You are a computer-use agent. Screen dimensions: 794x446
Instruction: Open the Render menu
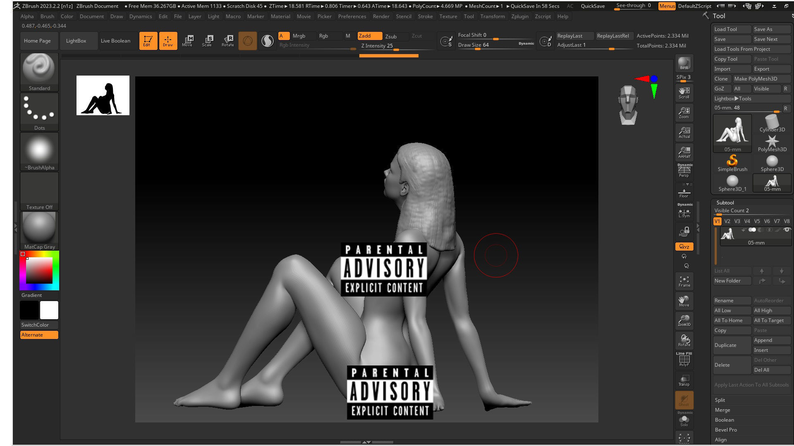pos(381,16)
